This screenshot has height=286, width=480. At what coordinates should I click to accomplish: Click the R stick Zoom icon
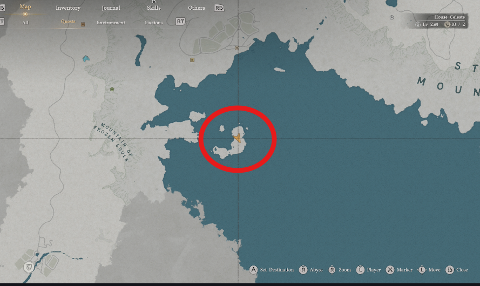[x=332, y=270]
